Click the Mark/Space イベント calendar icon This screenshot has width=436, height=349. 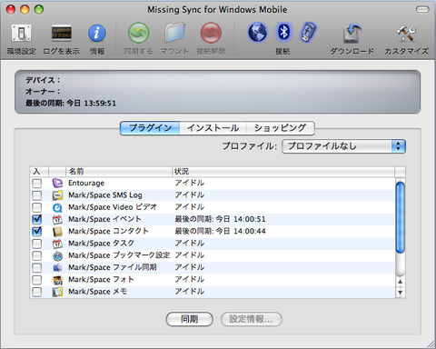(x=57, y=219)
